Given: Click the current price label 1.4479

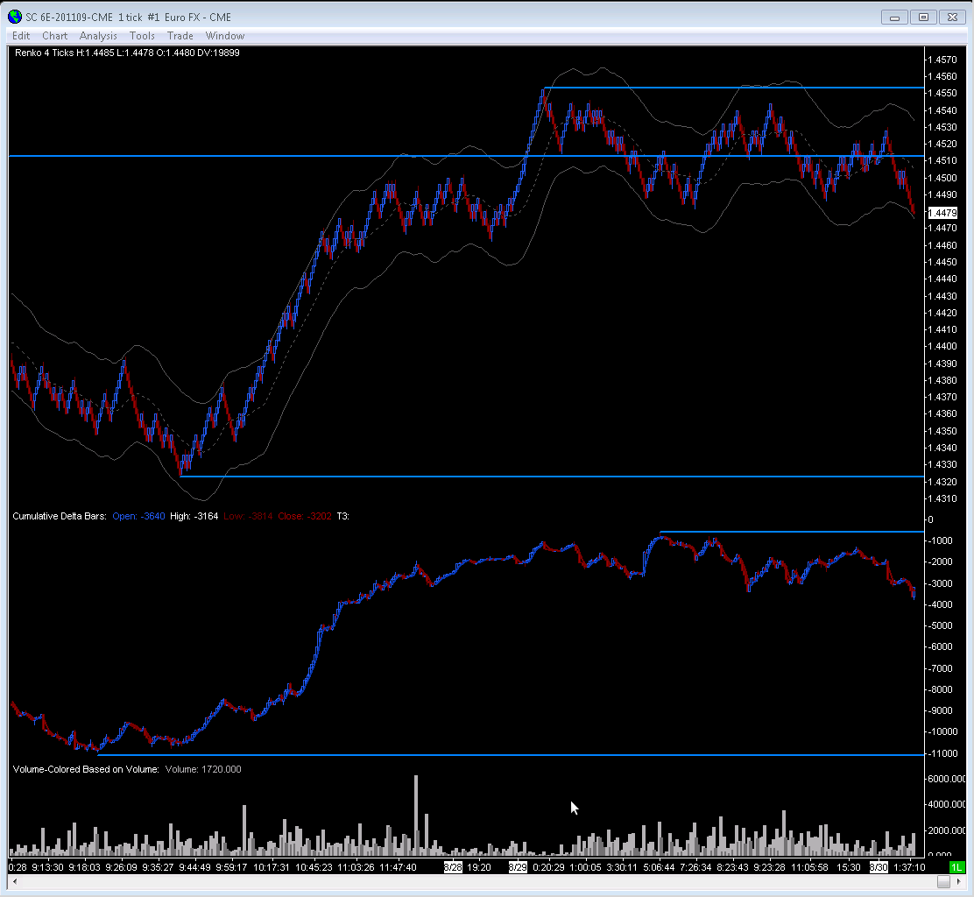Looking at the screenshot, I should pyautogui.click(x=942, y=213).
